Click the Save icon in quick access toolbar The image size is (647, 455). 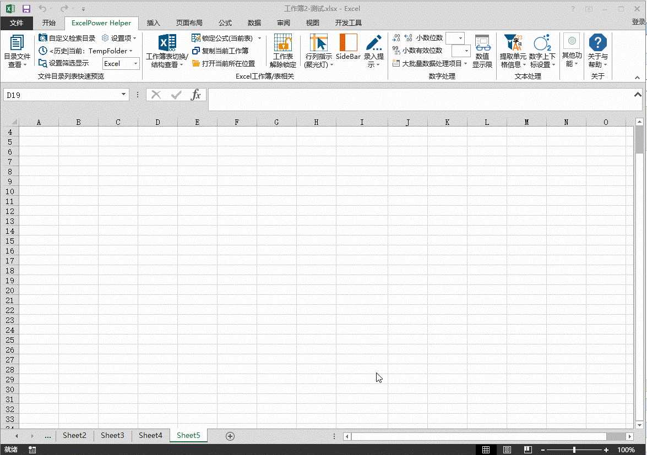click(26, 9)
